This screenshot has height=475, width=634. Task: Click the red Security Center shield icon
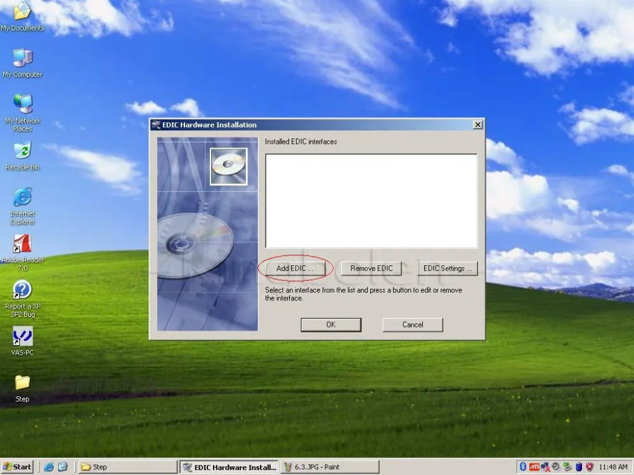pyautogui.click(x=590, y=467)
